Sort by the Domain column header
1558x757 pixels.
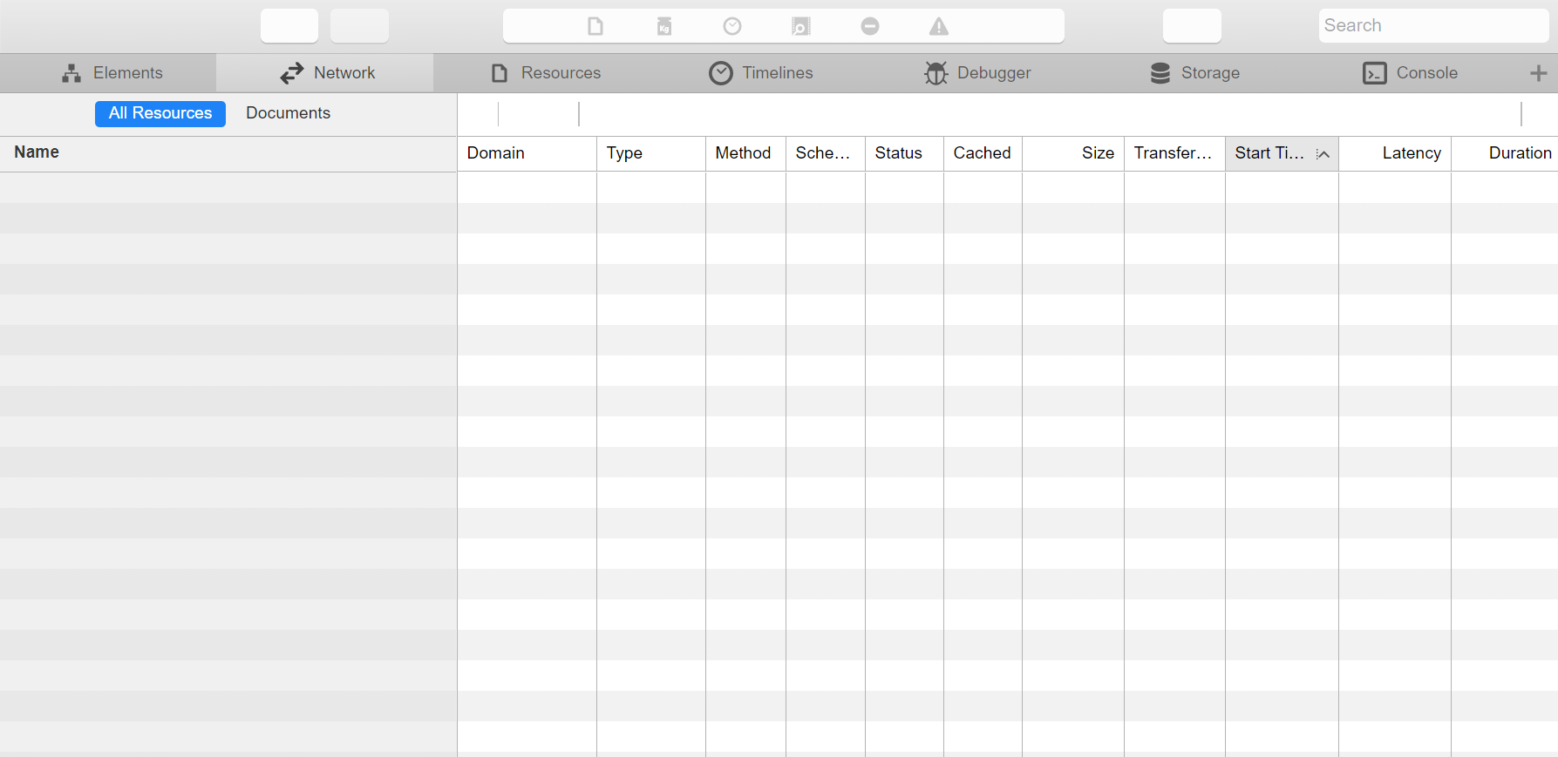(x=527, y=153)
